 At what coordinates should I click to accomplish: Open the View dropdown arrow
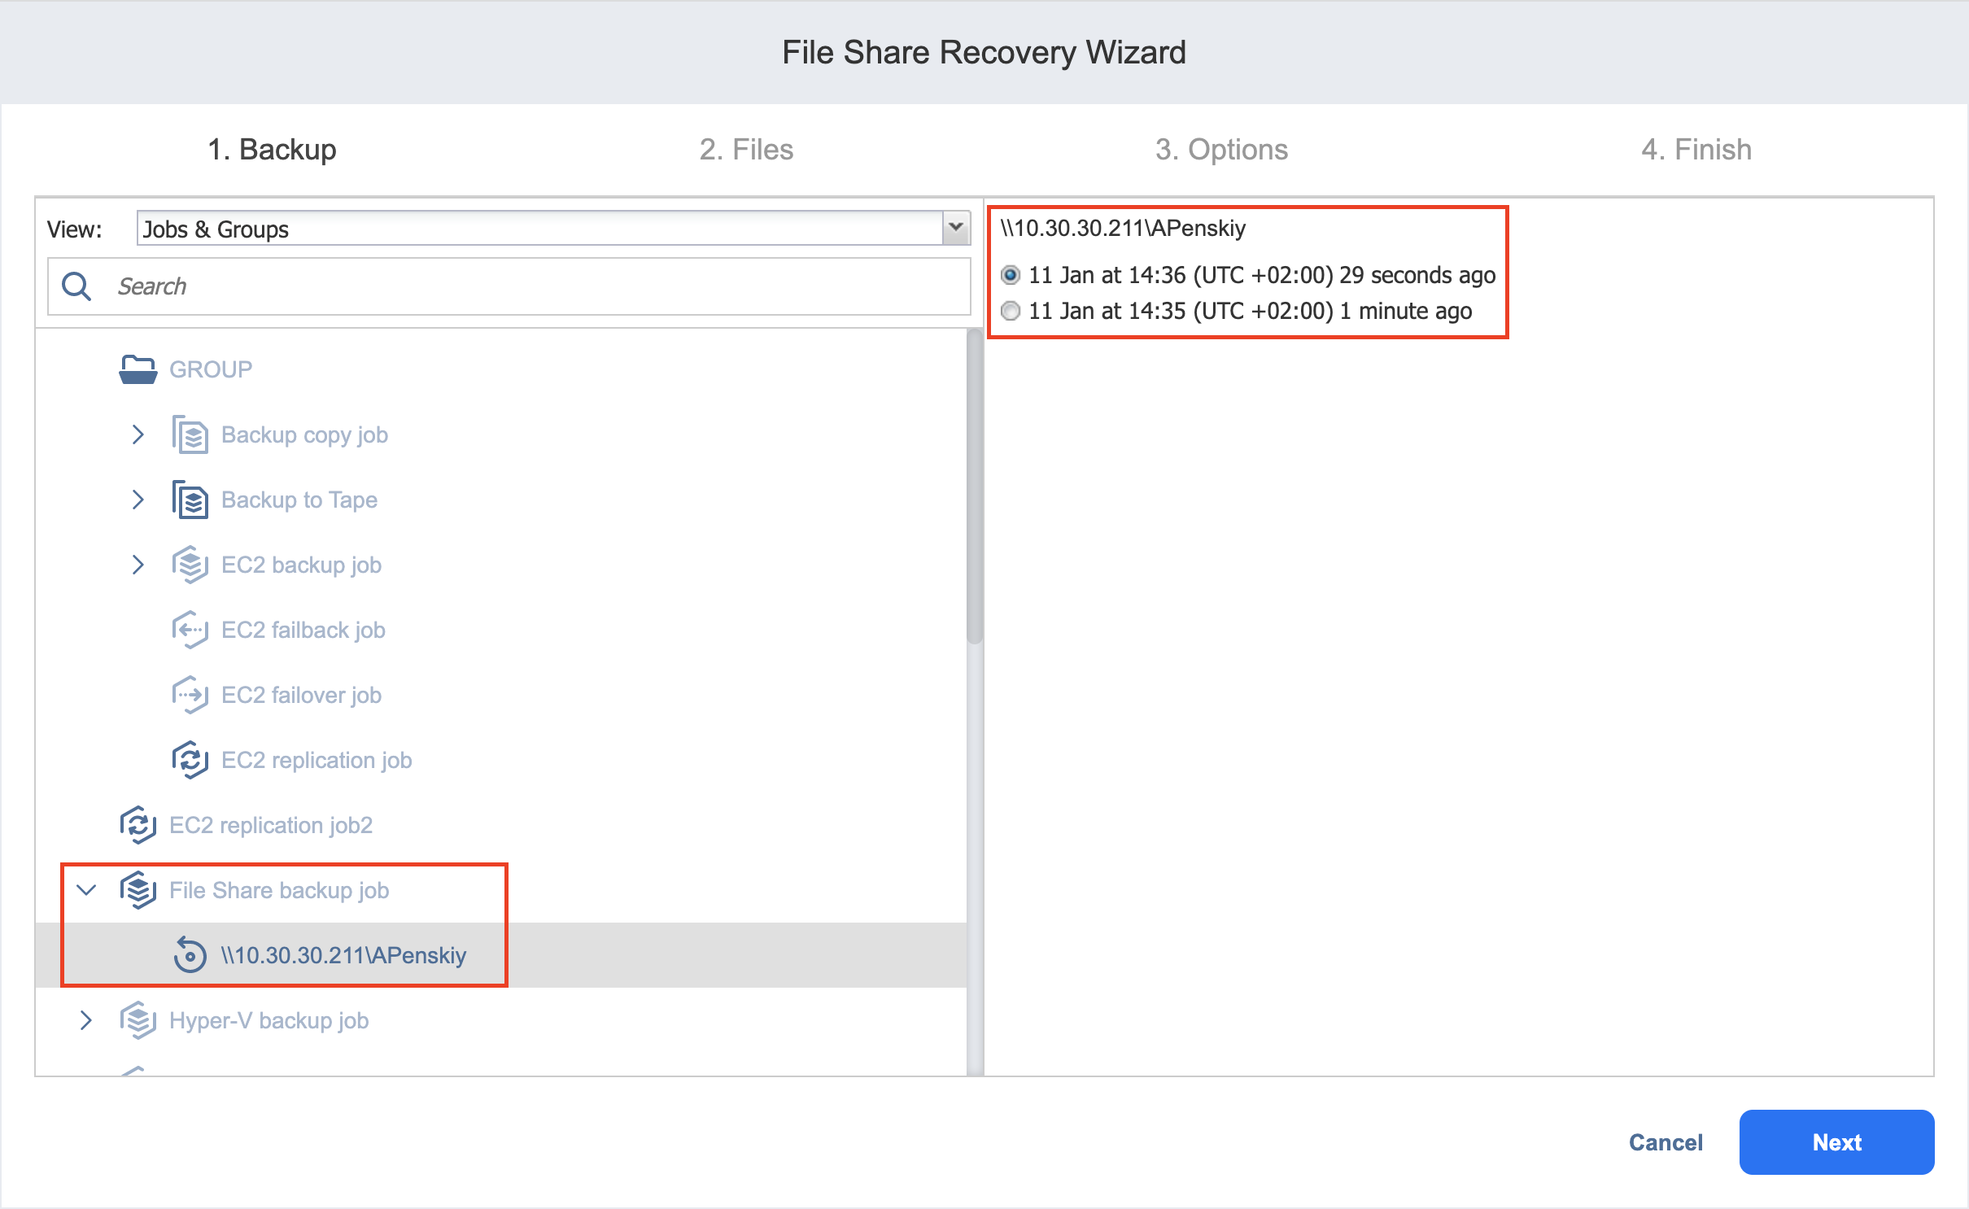tap(957, 228)
